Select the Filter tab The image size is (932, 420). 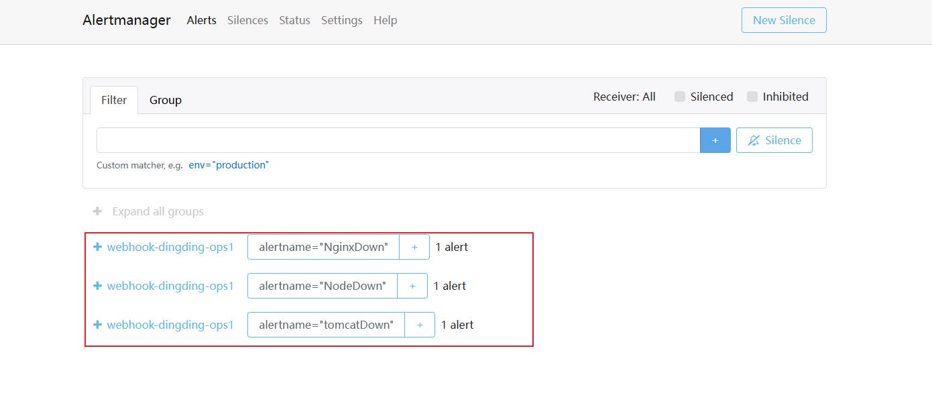pyautogui.click(x=114, y=100)
